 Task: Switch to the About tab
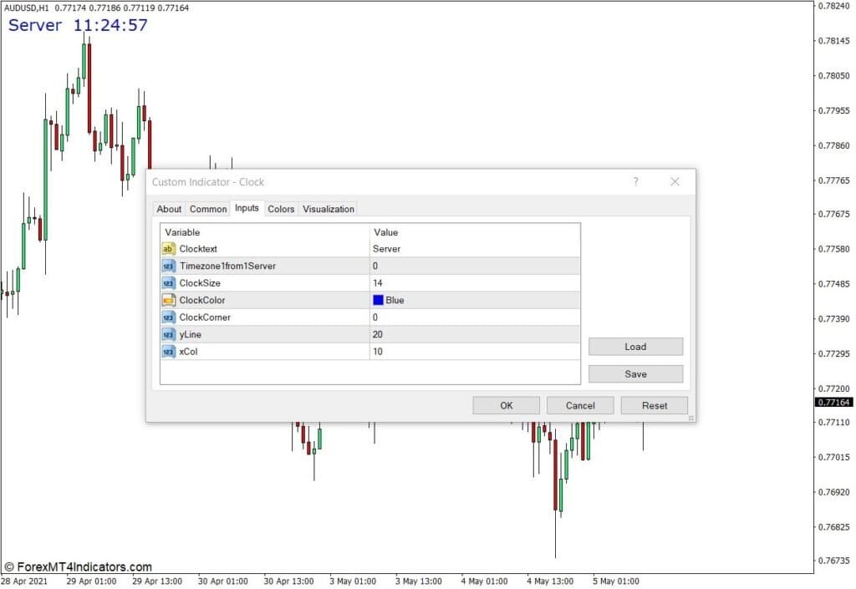click(169, 209)
